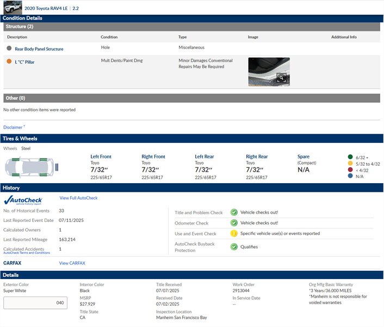This screenshot has height=327, width=384.
Task: Expand the Other (0) group header
Action: (x=192, y=98)
